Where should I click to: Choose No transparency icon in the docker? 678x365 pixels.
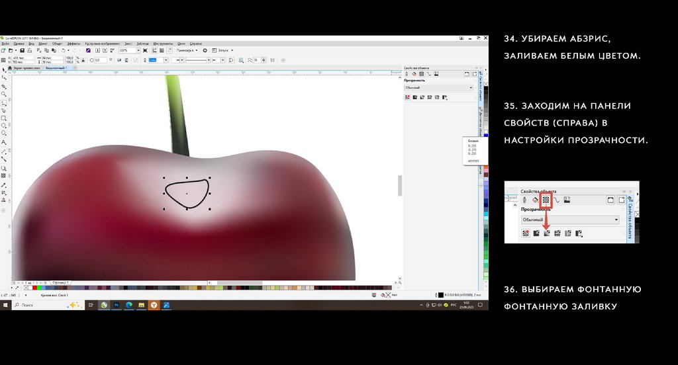(407, 97)
